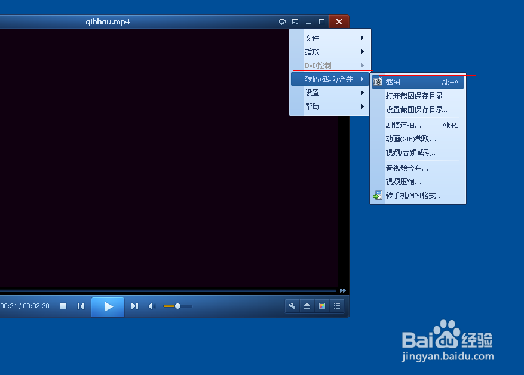Click the colorful square icon in the bottom toolbar

pyautogui.click(x=322, y=306)
